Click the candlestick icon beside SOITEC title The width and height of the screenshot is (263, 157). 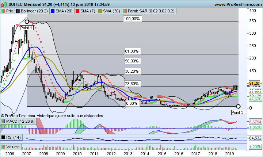point(4,4)
